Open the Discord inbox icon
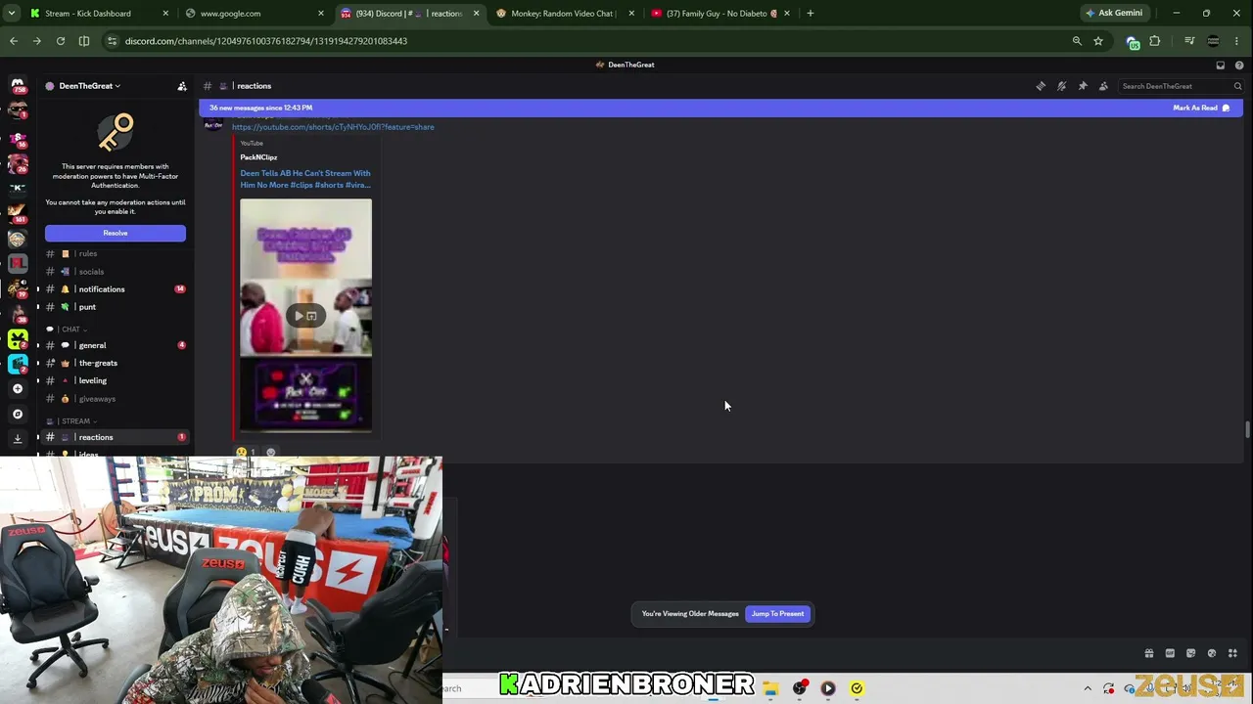1253x704 pixels. tap(1220, 65)
